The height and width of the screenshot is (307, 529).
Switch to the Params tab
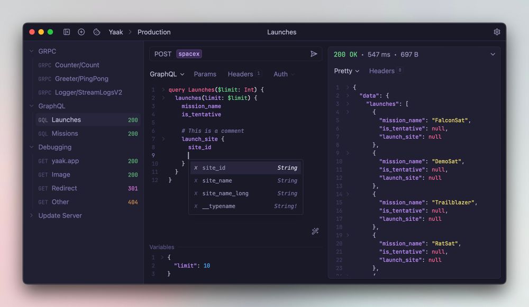click(x=205, y=74)
